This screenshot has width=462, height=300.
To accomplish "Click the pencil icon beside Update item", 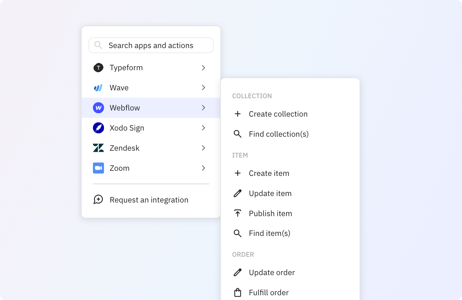I will tap(237, 193).
